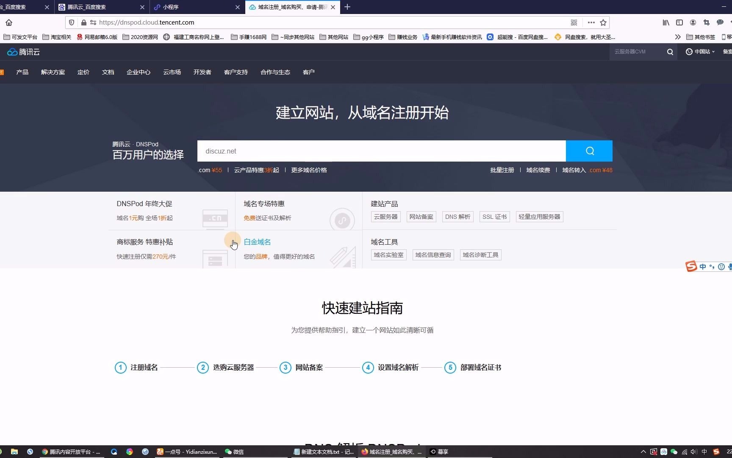
Task: Click the 轻量应用服务器 tag button
Action: click(x=539, y=217)
